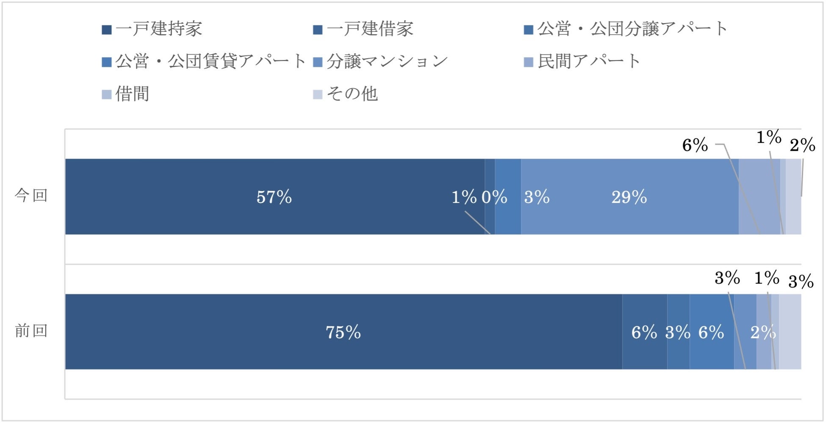Click the 前回 axis label

pos(31,331)
